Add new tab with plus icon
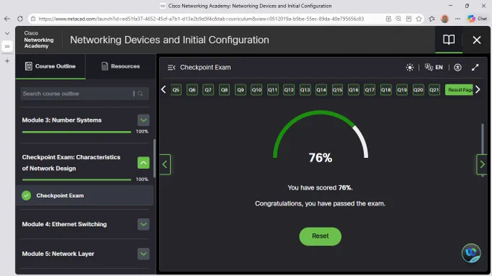Viewport: 492px width, 276px height. pyautogui.click(x=7, y=61)
